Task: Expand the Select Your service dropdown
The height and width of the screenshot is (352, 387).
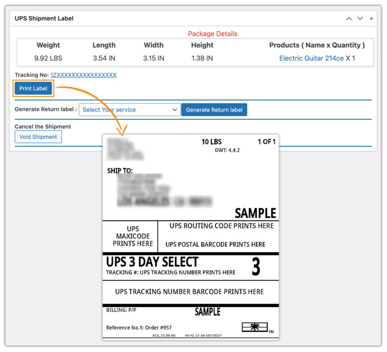Action: click(x=129, y=110)
